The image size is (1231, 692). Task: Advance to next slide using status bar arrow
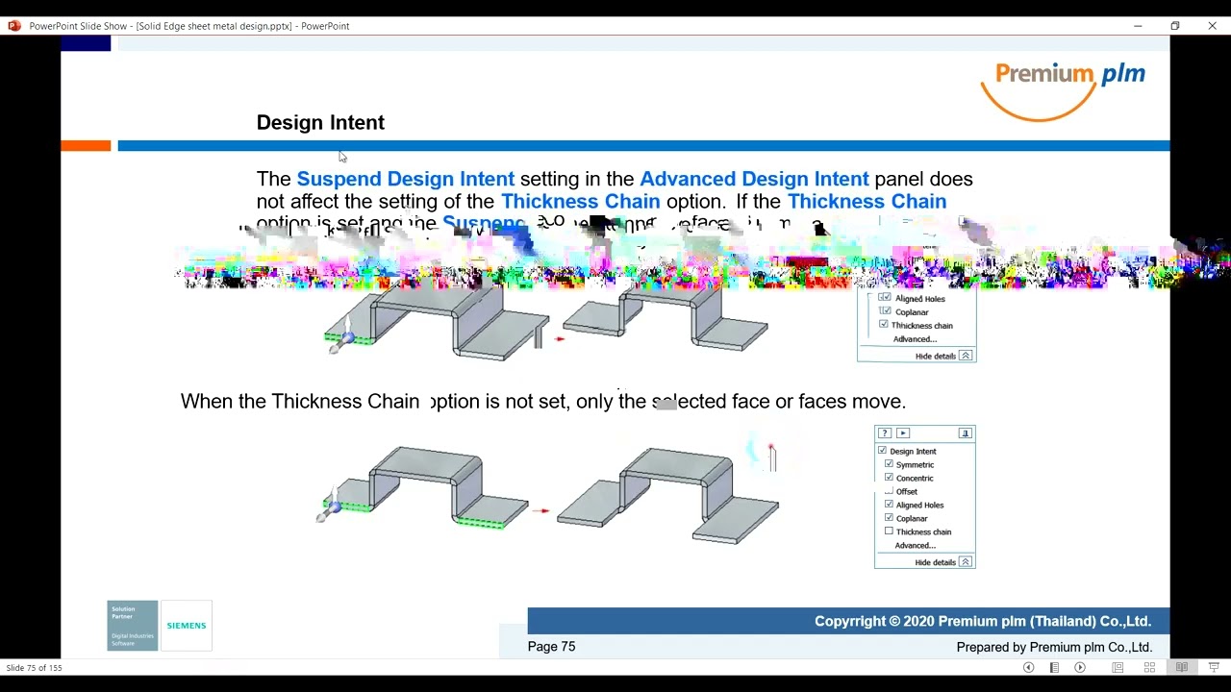(x=1080, y=667)
